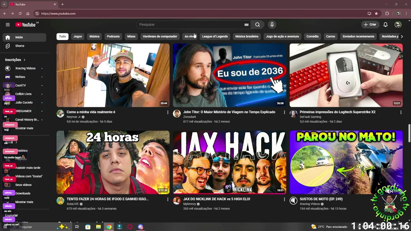Go to Início in the sidebar
This screenshot has width=411, height=231.
coord(24,37)
